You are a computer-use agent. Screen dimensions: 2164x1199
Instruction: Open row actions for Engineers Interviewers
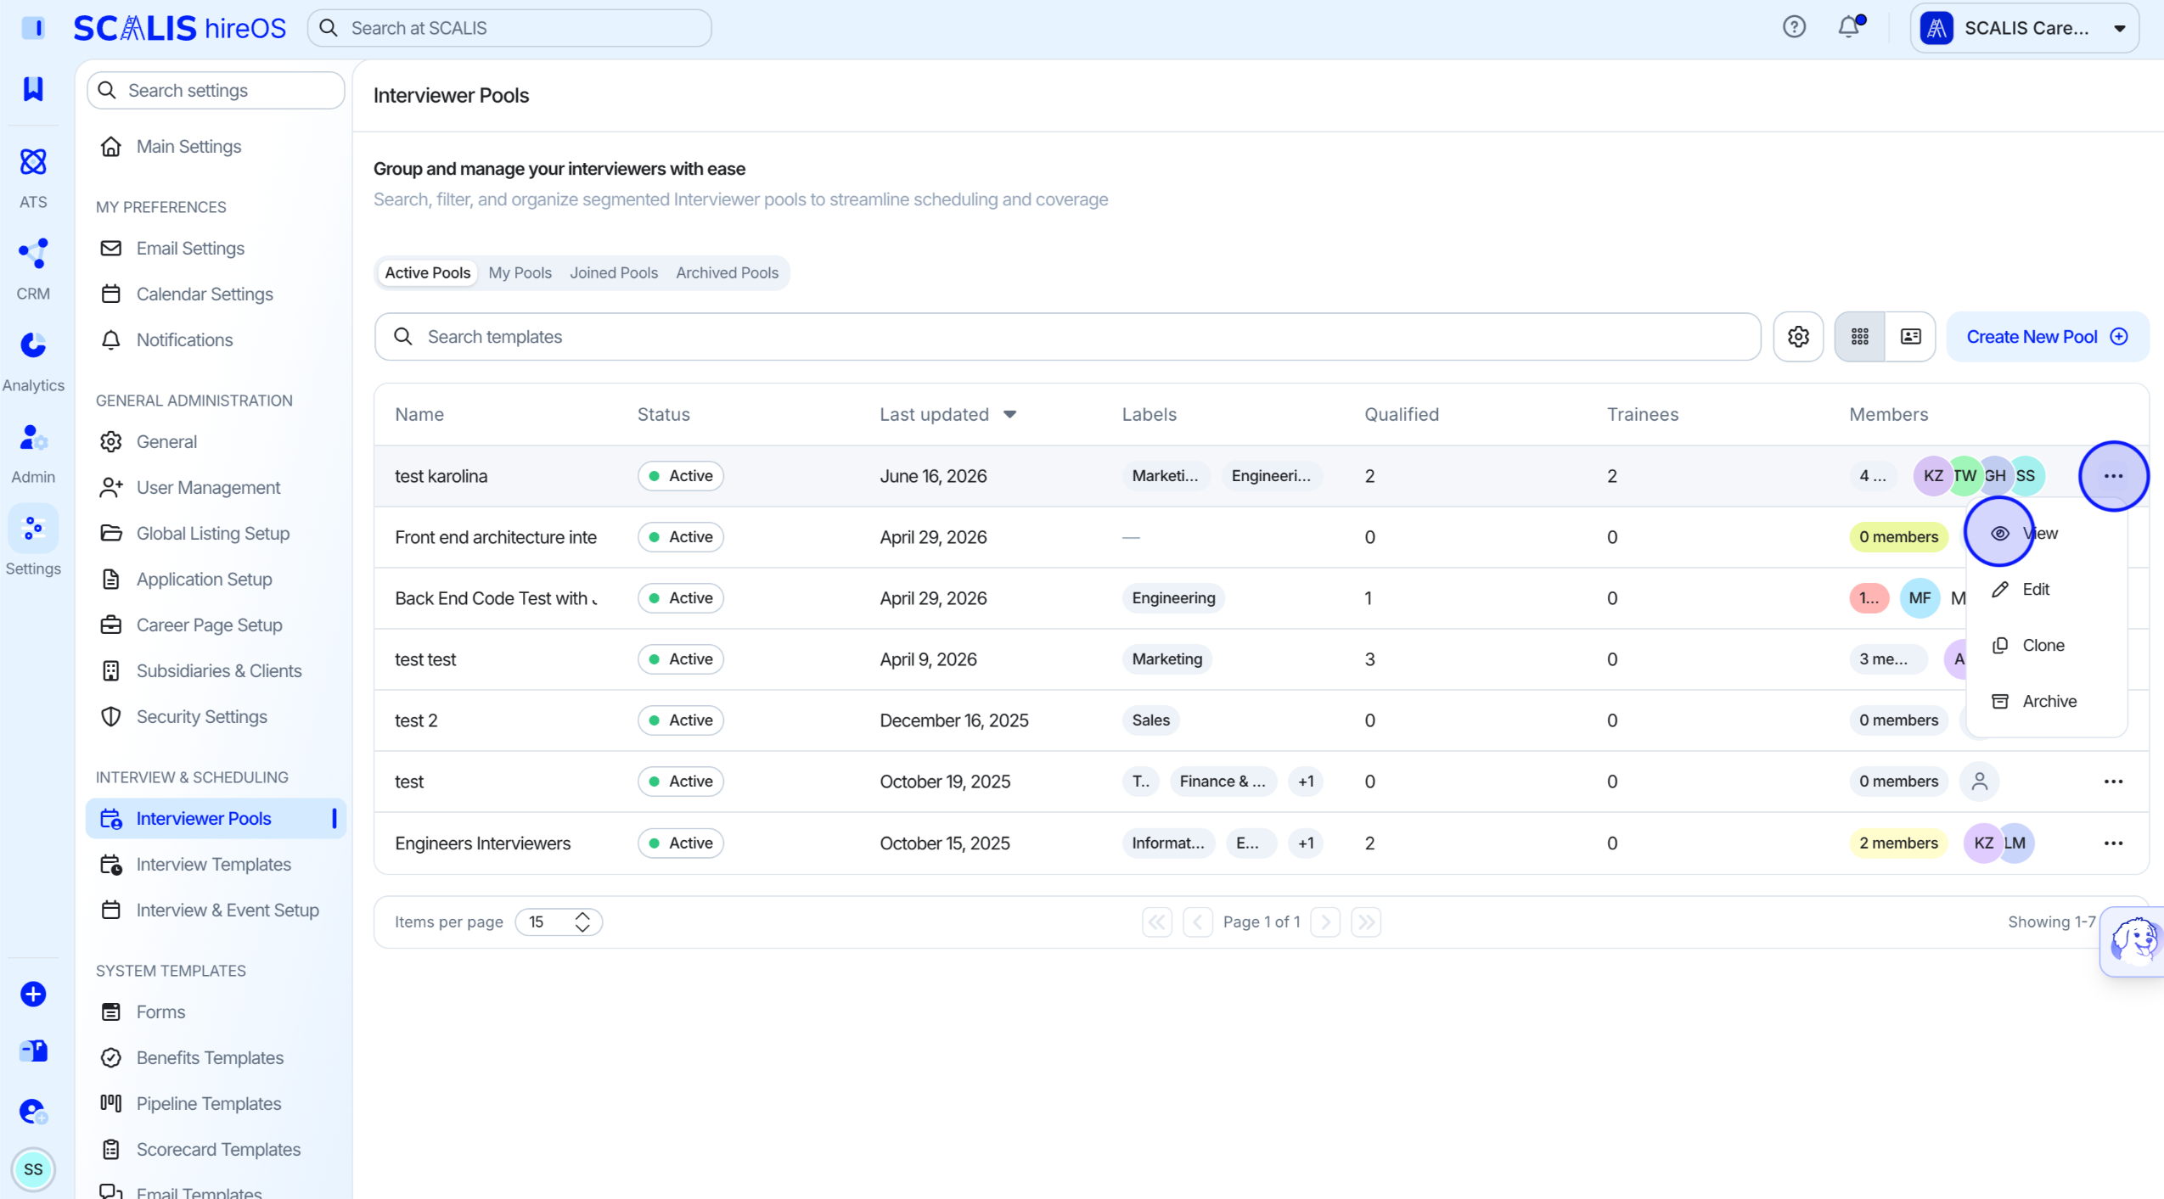click(2113, 843)
